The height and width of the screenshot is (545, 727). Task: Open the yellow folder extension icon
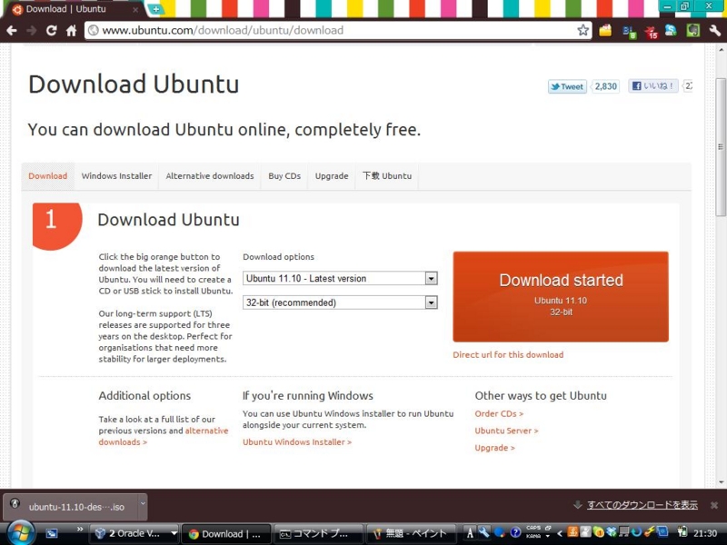pos(605,31)
